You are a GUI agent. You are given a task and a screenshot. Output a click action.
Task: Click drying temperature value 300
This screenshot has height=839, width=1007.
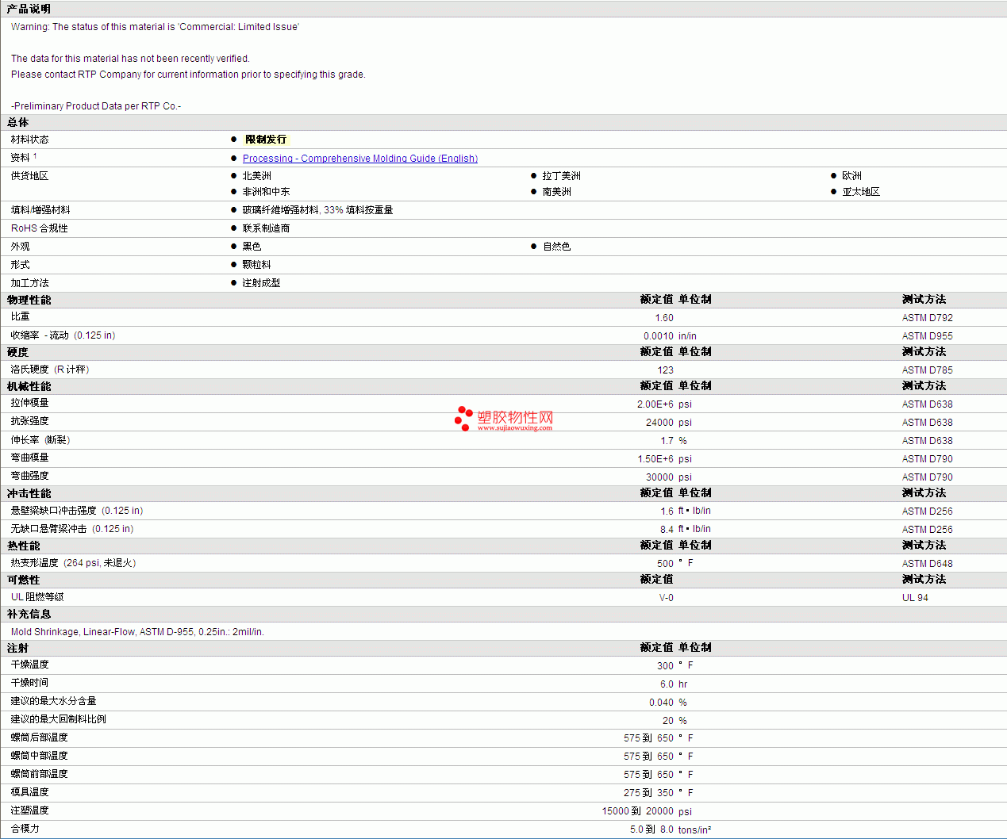pos(666,666)
